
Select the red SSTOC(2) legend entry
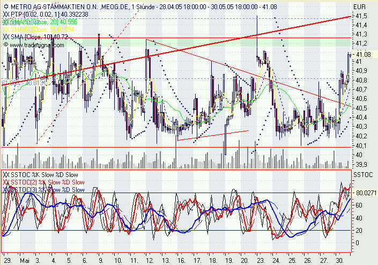tap(44, 182)
